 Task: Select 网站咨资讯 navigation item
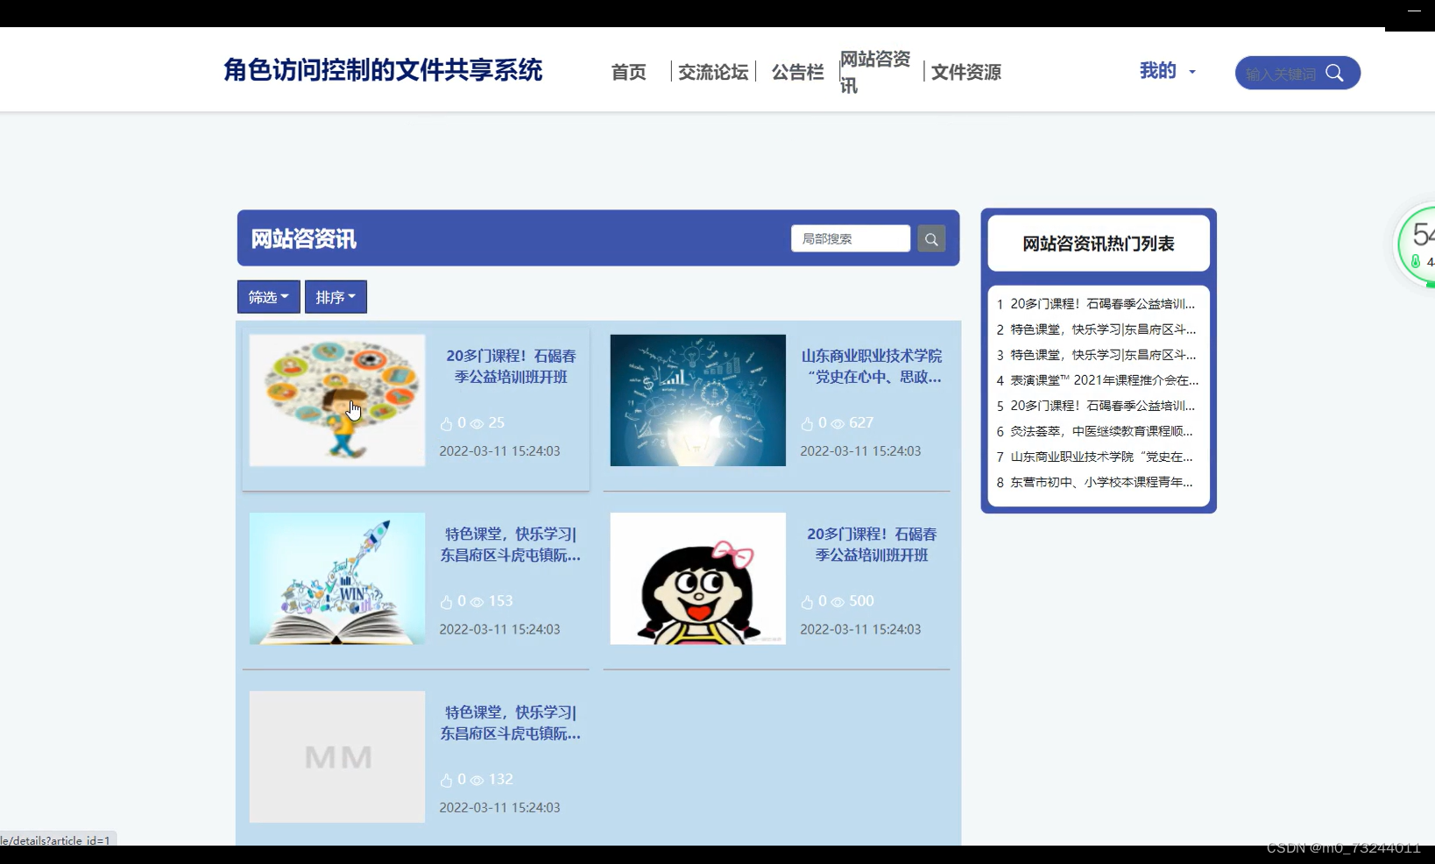[875, 72]
